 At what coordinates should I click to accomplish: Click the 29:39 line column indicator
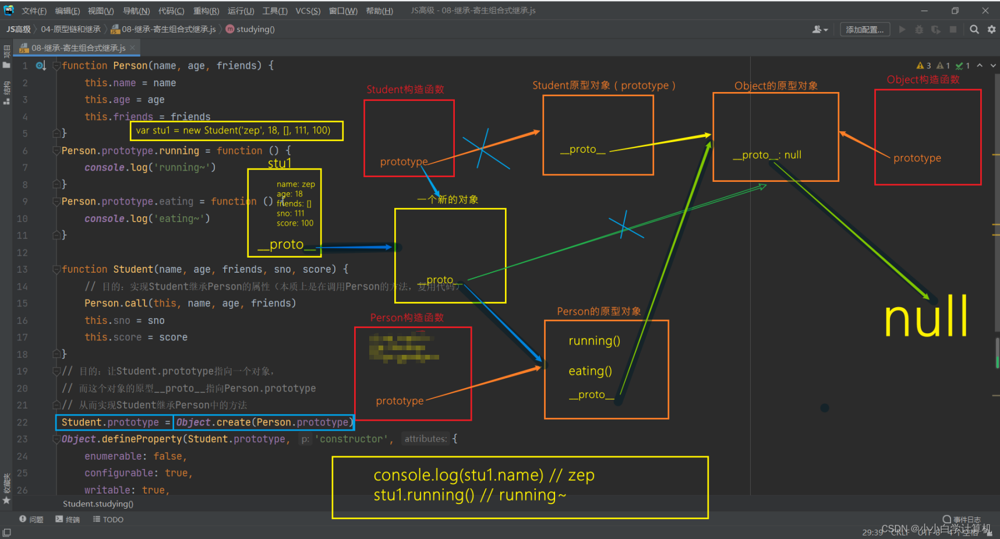(x=872, y=532)
